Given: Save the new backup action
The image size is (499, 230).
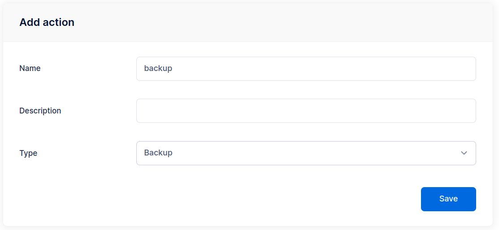Looking at the screenshot, I should point(448,199).
